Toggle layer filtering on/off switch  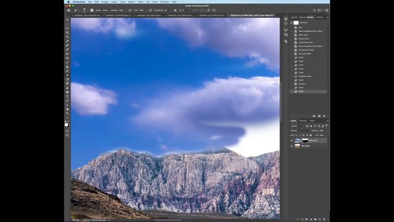tap(326, 125)
